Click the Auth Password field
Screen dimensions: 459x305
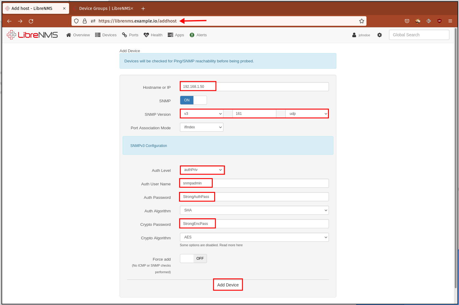point(254,197)
